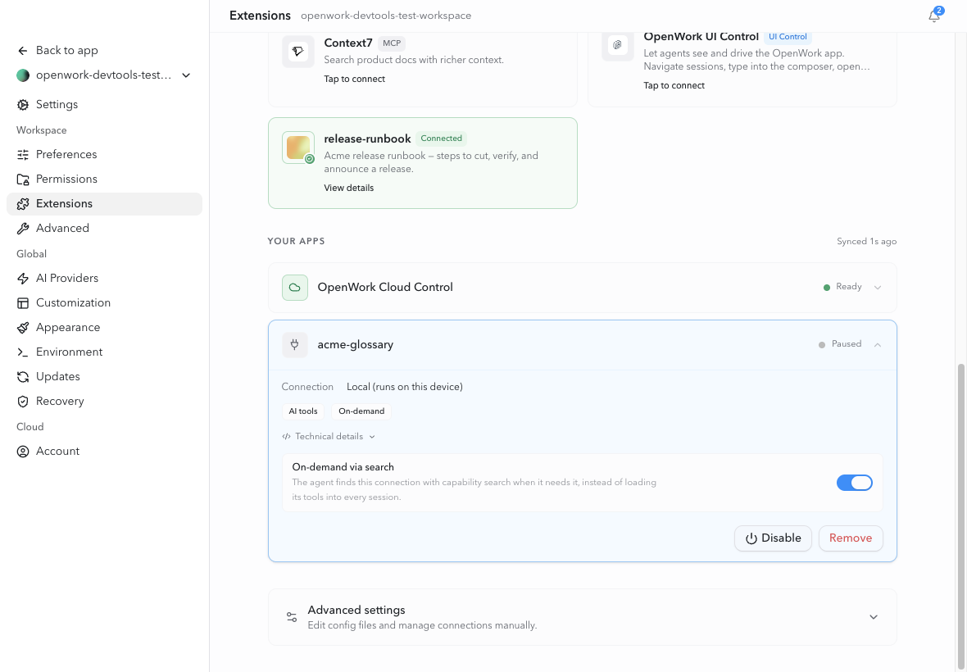Click the Advanced wrench icon
Viewport: 967px width, 672px height.
[x=23, y=229]
